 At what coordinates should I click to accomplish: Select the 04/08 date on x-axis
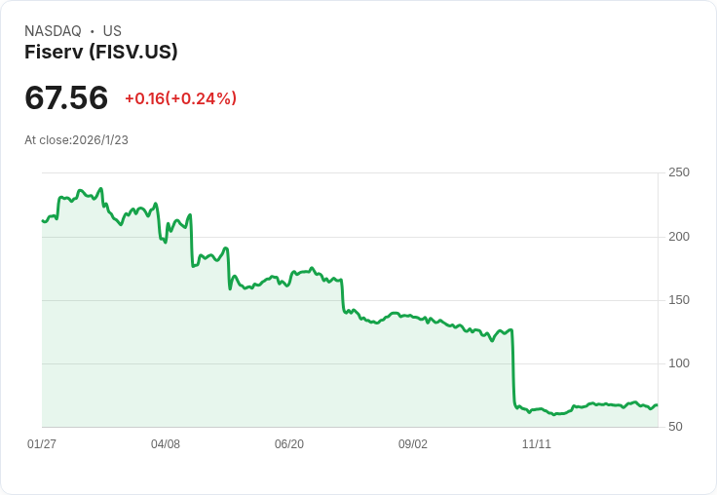click(x=166, y=444)
